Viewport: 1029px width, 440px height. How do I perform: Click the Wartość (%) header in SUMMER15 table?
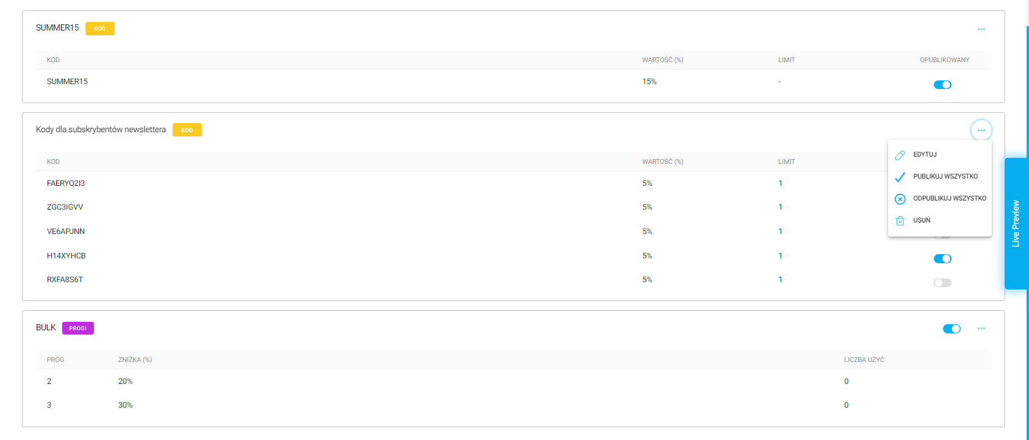point(662,60)
